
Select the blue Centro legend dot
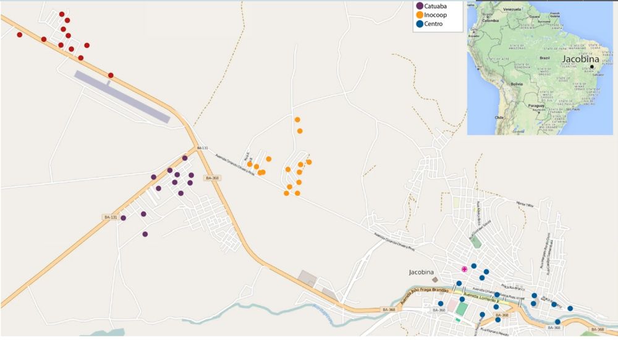(420, 24)
